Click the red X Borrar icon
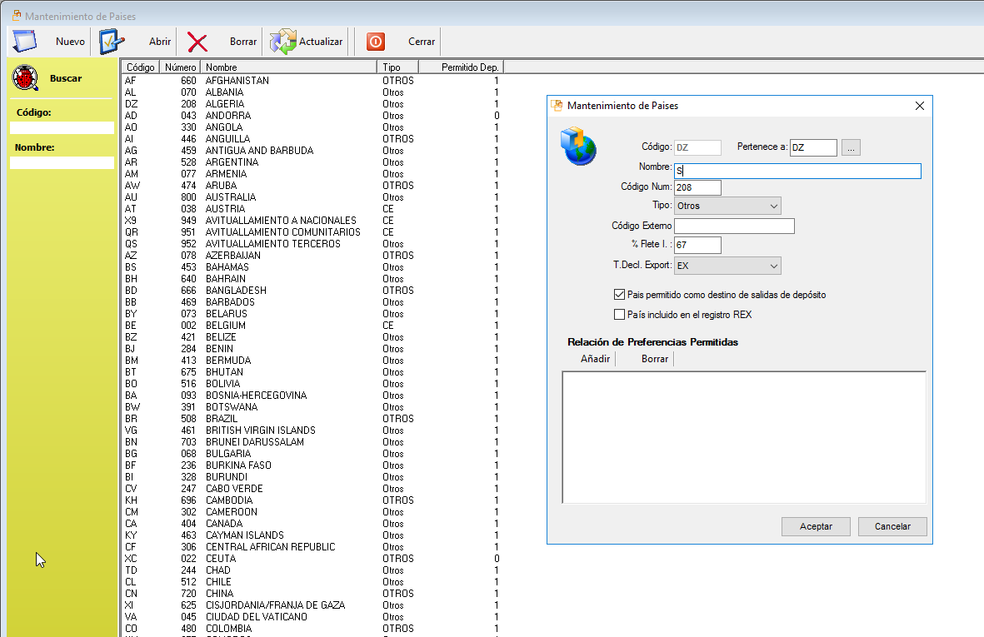 click(197, 42)
